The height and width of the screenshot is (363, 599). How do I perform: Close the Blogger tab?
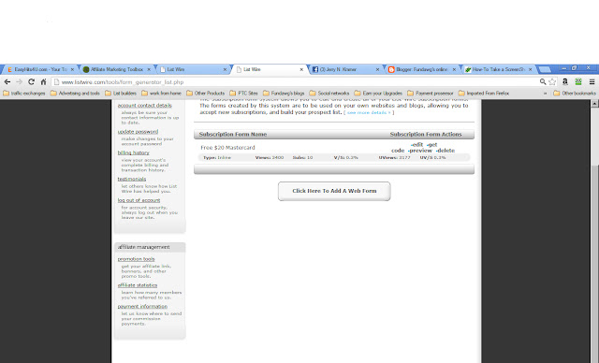click(x=454, y=69)
